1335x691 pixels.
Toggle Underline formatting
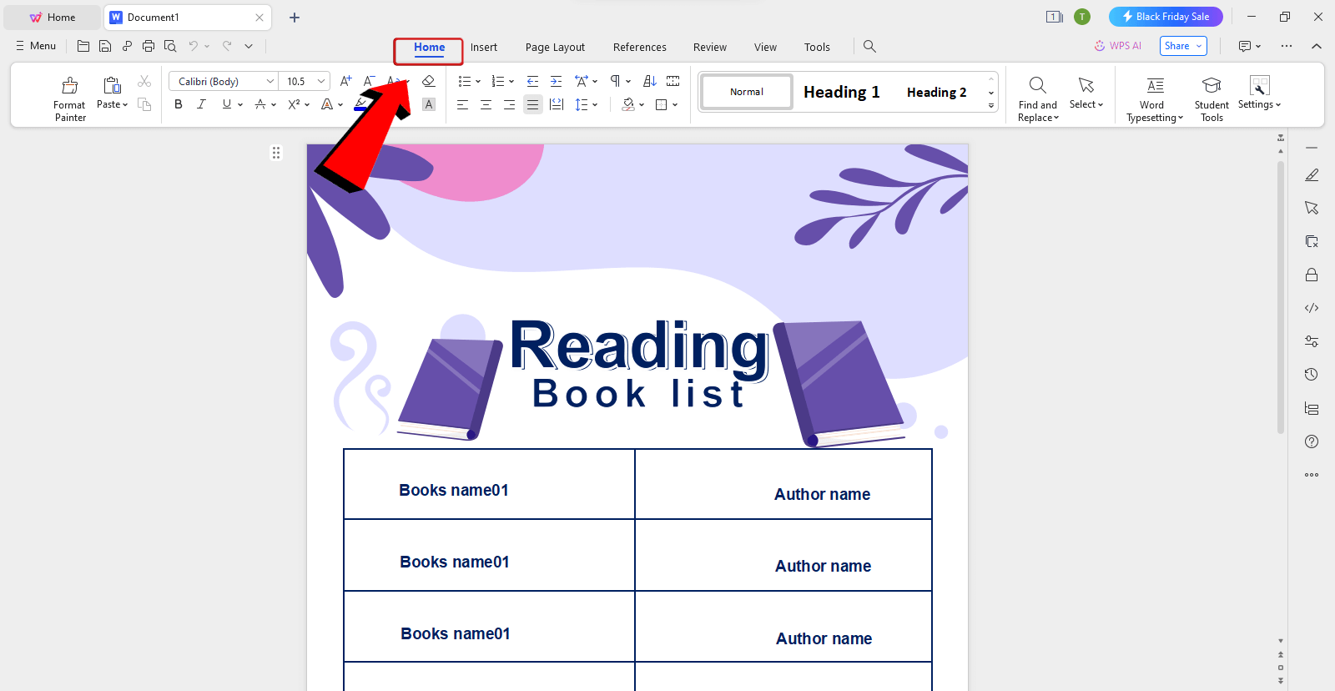[226, 104]
